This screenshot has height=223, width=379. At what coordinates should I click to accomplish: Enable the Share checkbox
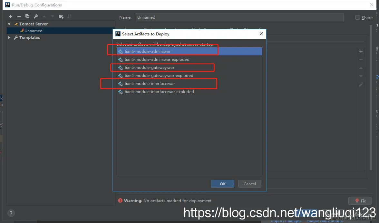(x=358, y=17)
